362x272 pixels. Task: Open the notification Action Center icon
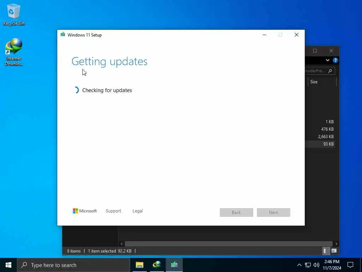(350, 265)
